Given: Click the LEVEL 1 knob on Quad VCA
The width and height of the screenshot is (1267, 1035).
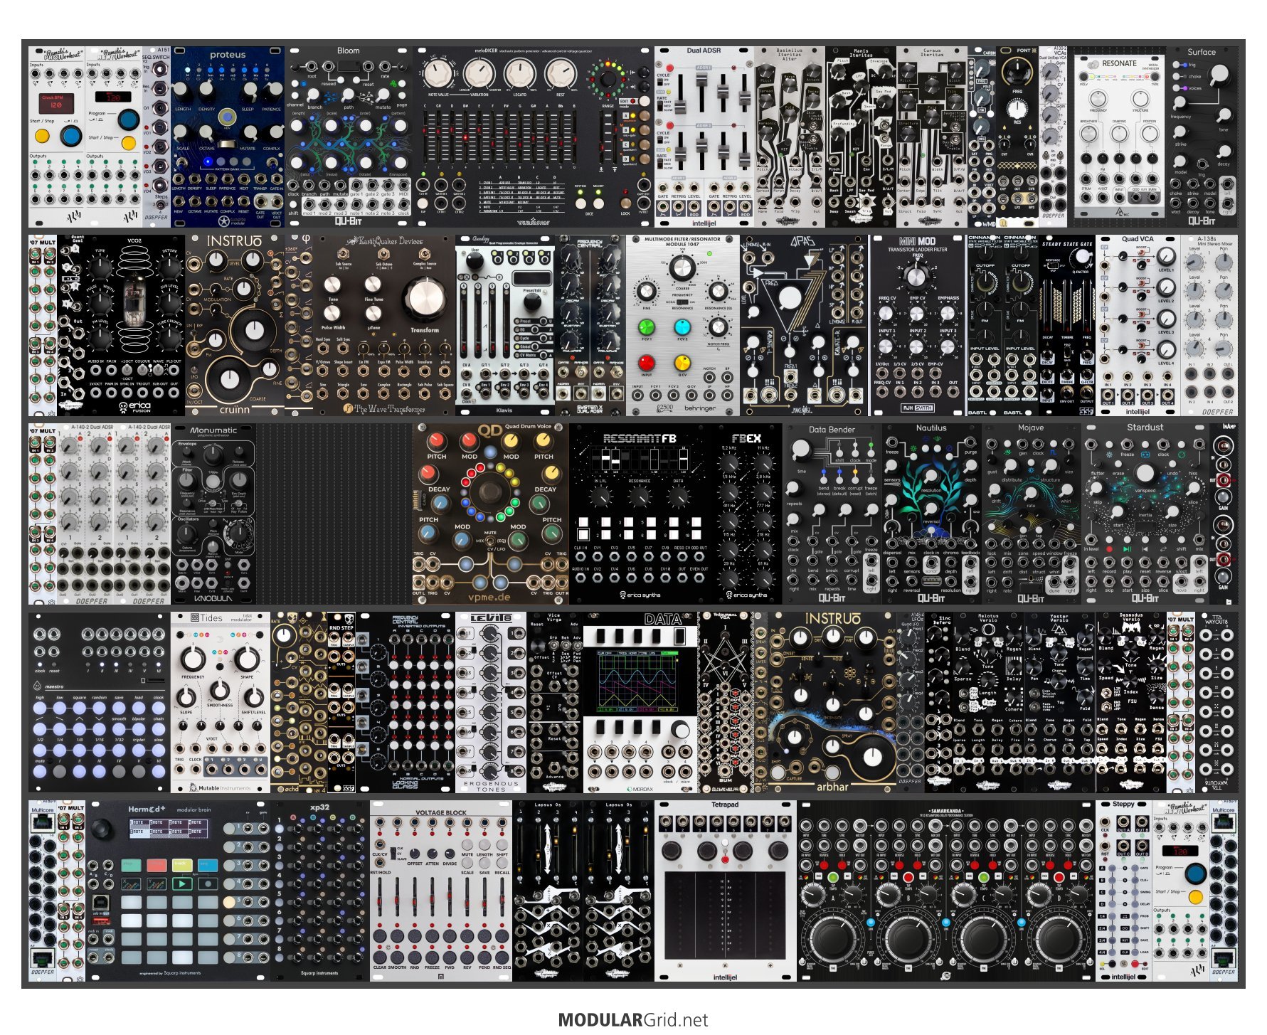Looking at the screenshot, I should point(1167,255).
